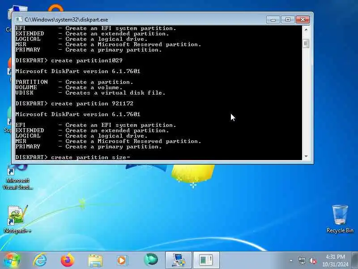The image size is (358, 269).
Task: Open the network status tray icon
Action: [302, 260]
